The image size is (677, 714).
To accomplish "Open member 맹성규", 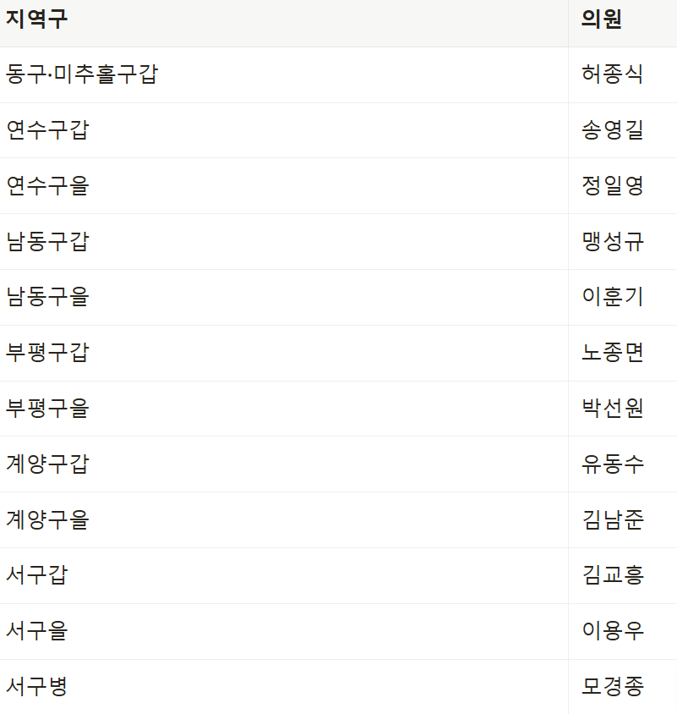I will pyautogui.click(x=613, y=242).
